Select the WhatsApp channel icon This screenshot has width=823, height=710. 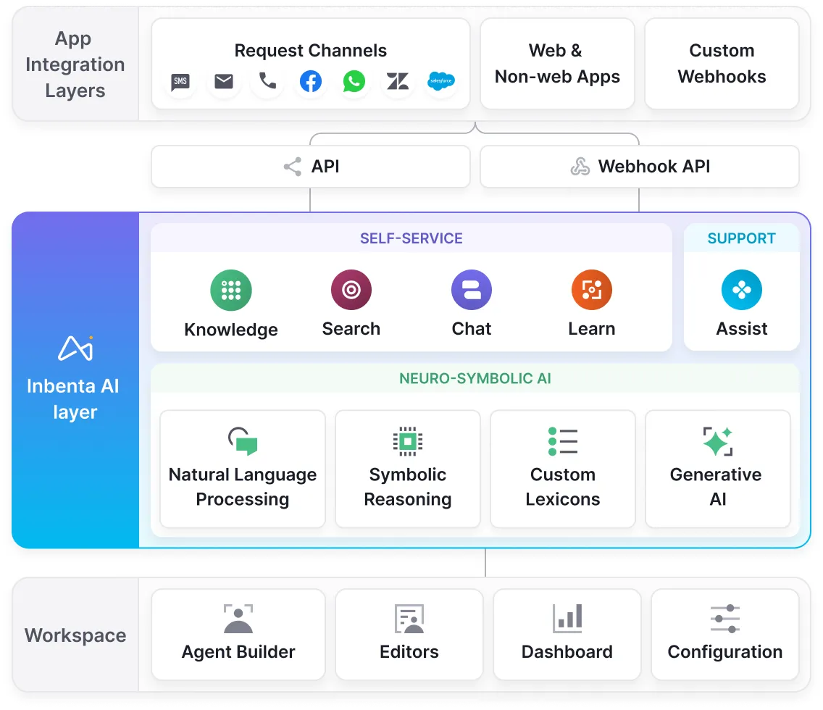click(354, 82)
